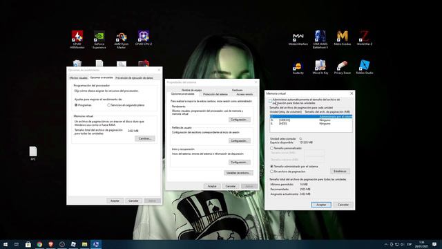Image resolution: width=442 pixels, height=249 pixels.
Task: Close the Memoria virtual dialog
Action: 352,93
